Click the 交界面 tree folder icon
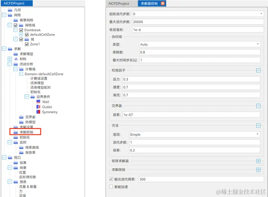 click(21, 117)
